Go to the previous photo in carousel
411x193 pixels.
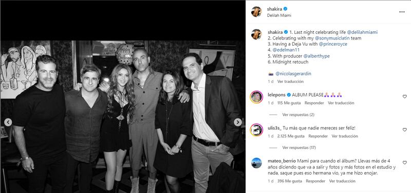[x=8, y=122]
